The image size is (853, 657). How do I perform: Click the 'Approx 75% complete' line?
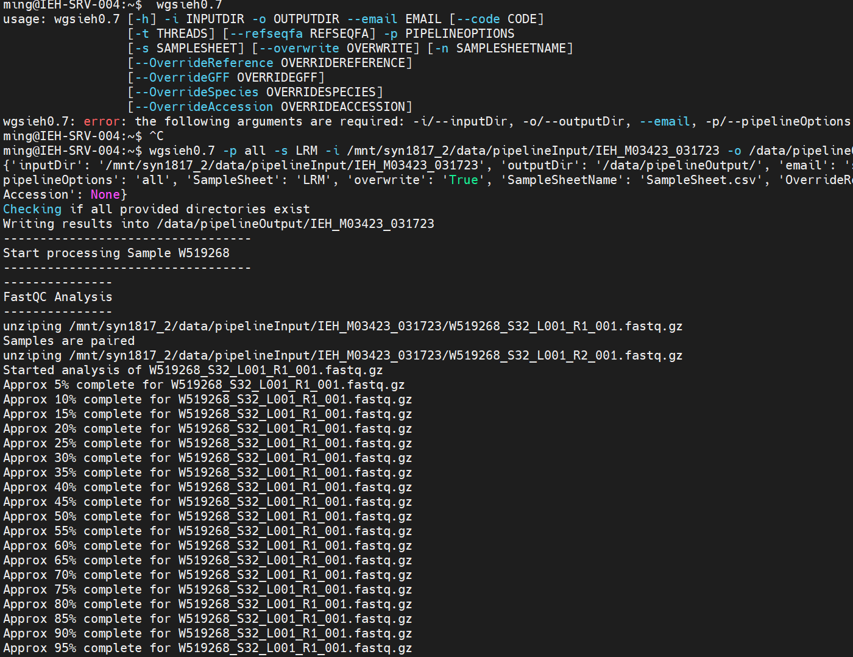208,589
